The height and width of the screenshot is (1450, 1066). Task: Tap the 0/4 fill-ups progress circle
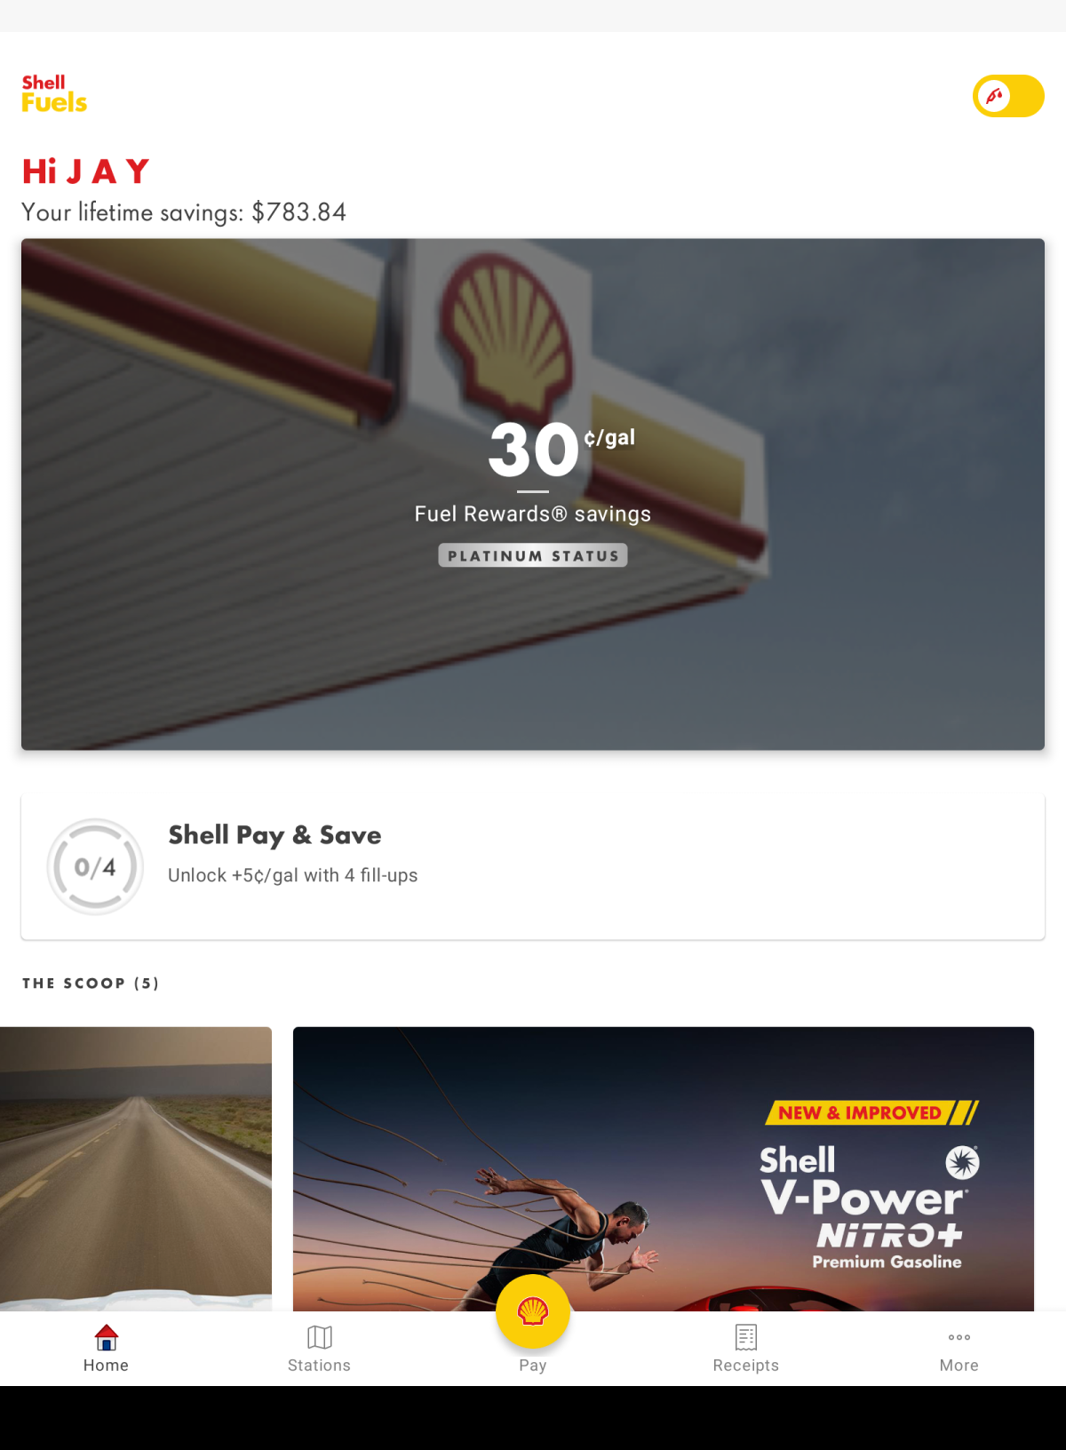[95, 867]
